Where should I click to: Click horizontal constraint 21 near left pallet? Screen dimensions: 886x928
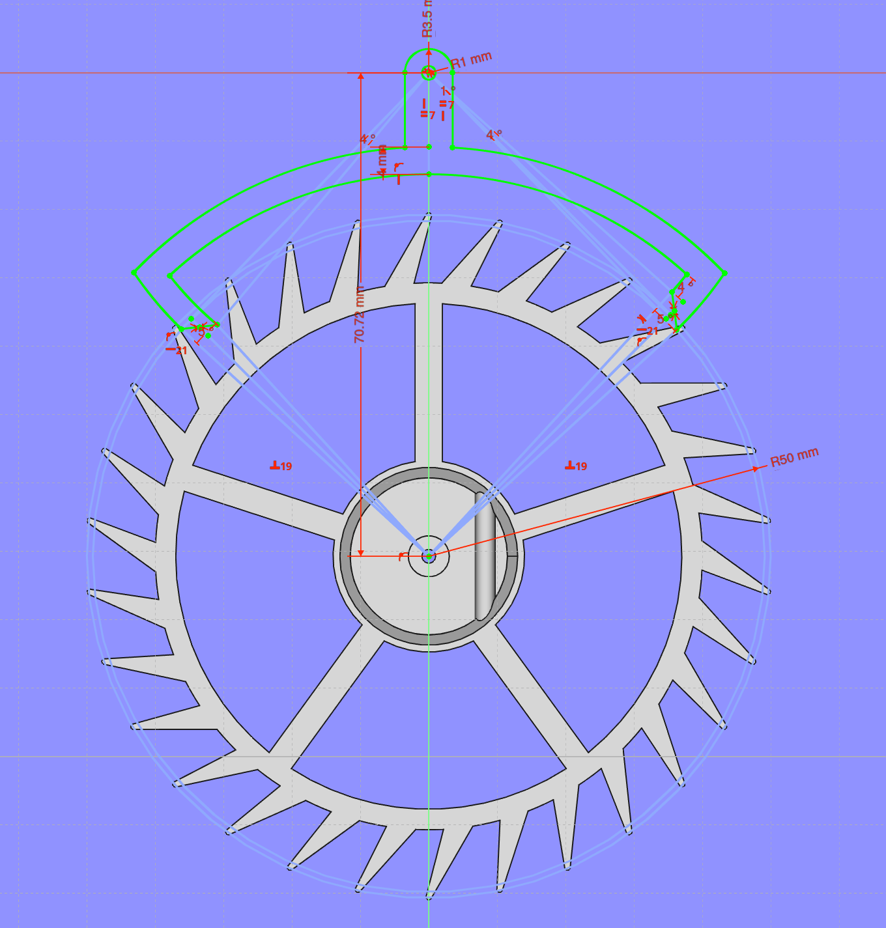point(176,350)
